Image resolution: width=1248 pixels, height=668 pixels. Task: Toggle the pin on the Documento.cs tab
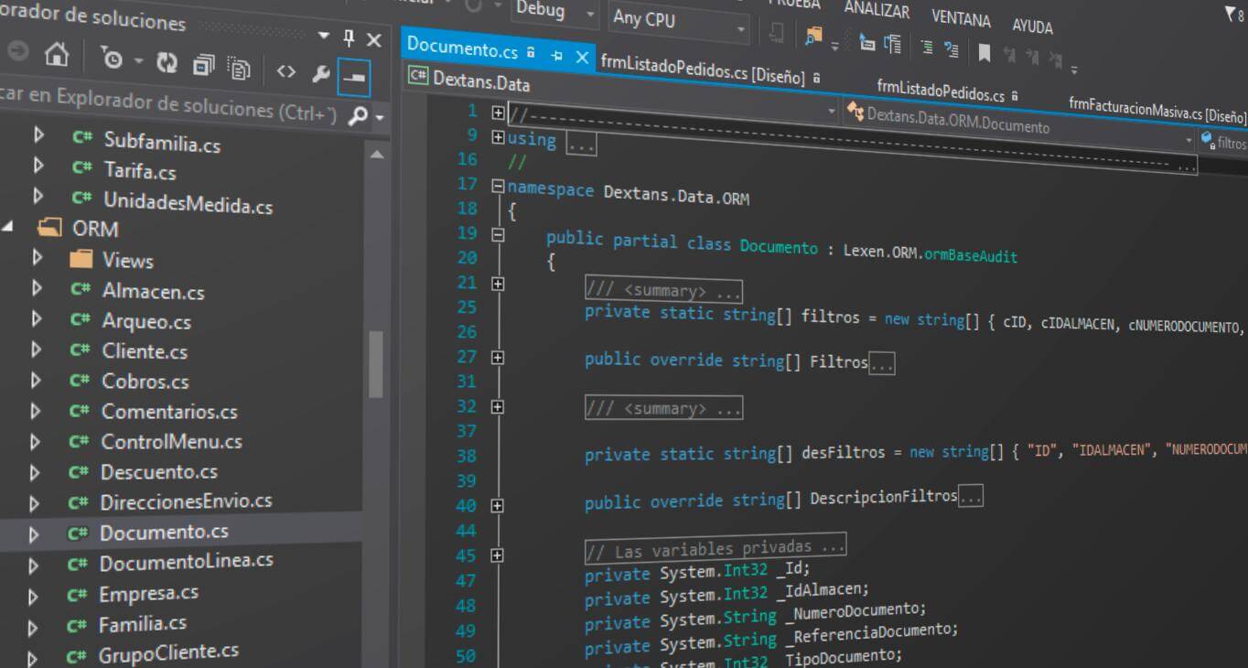556,55
